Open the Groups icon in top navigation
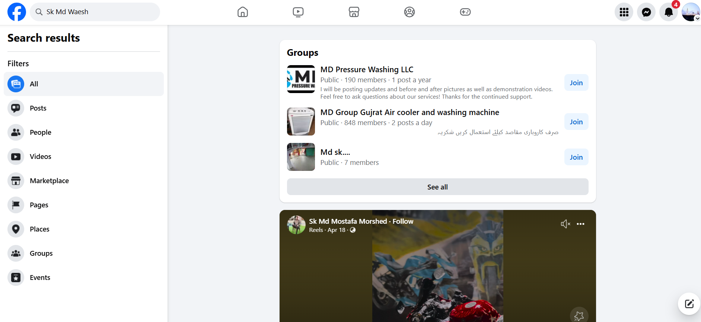 pyautogui.click(x=410, y=12)
